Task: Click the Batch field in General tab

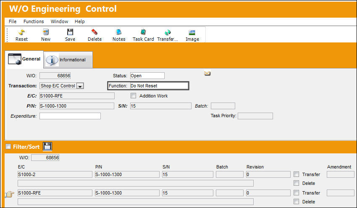Action: (223, 106)
